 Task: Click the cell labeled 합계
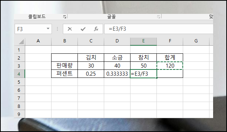coord(170,58)
